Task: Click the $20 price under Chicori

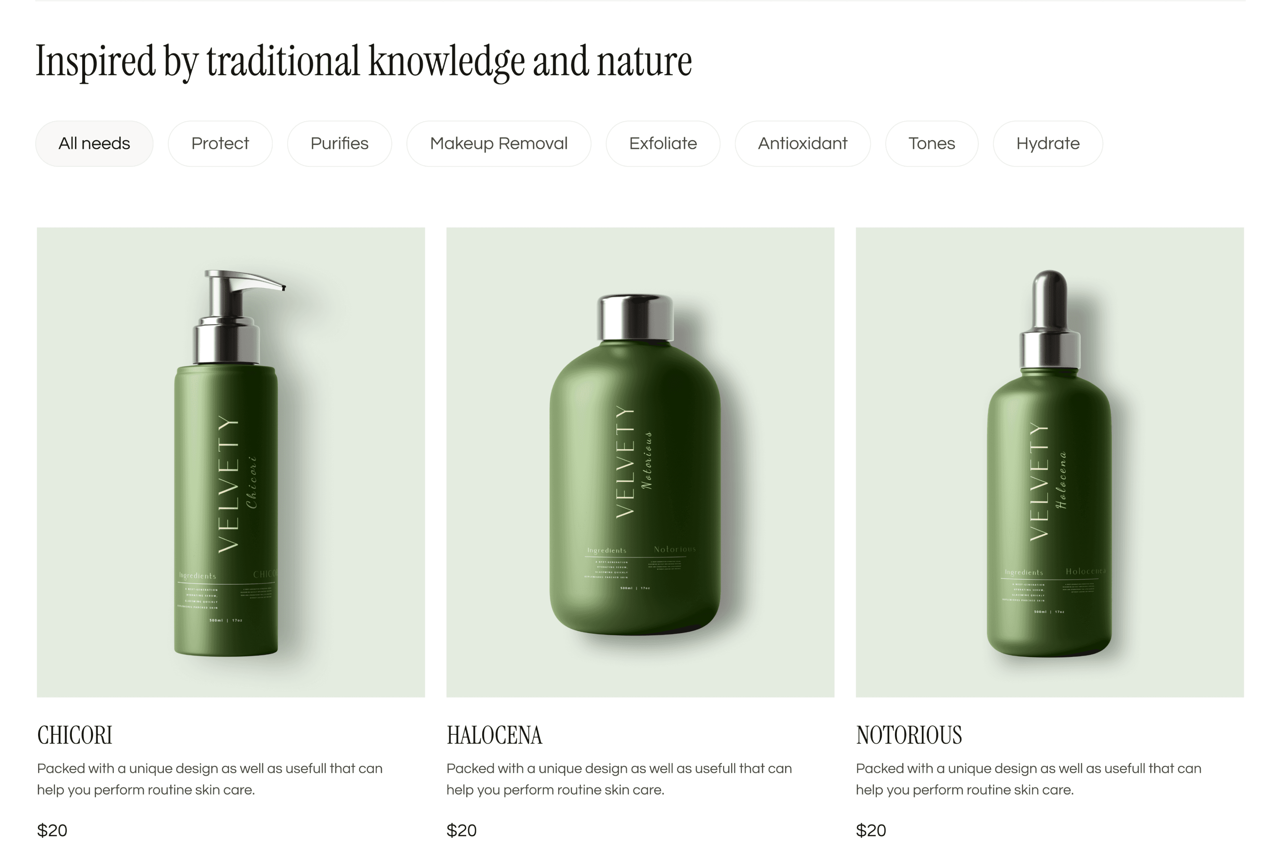Action: pyautogui.click(x=52, y=831)
